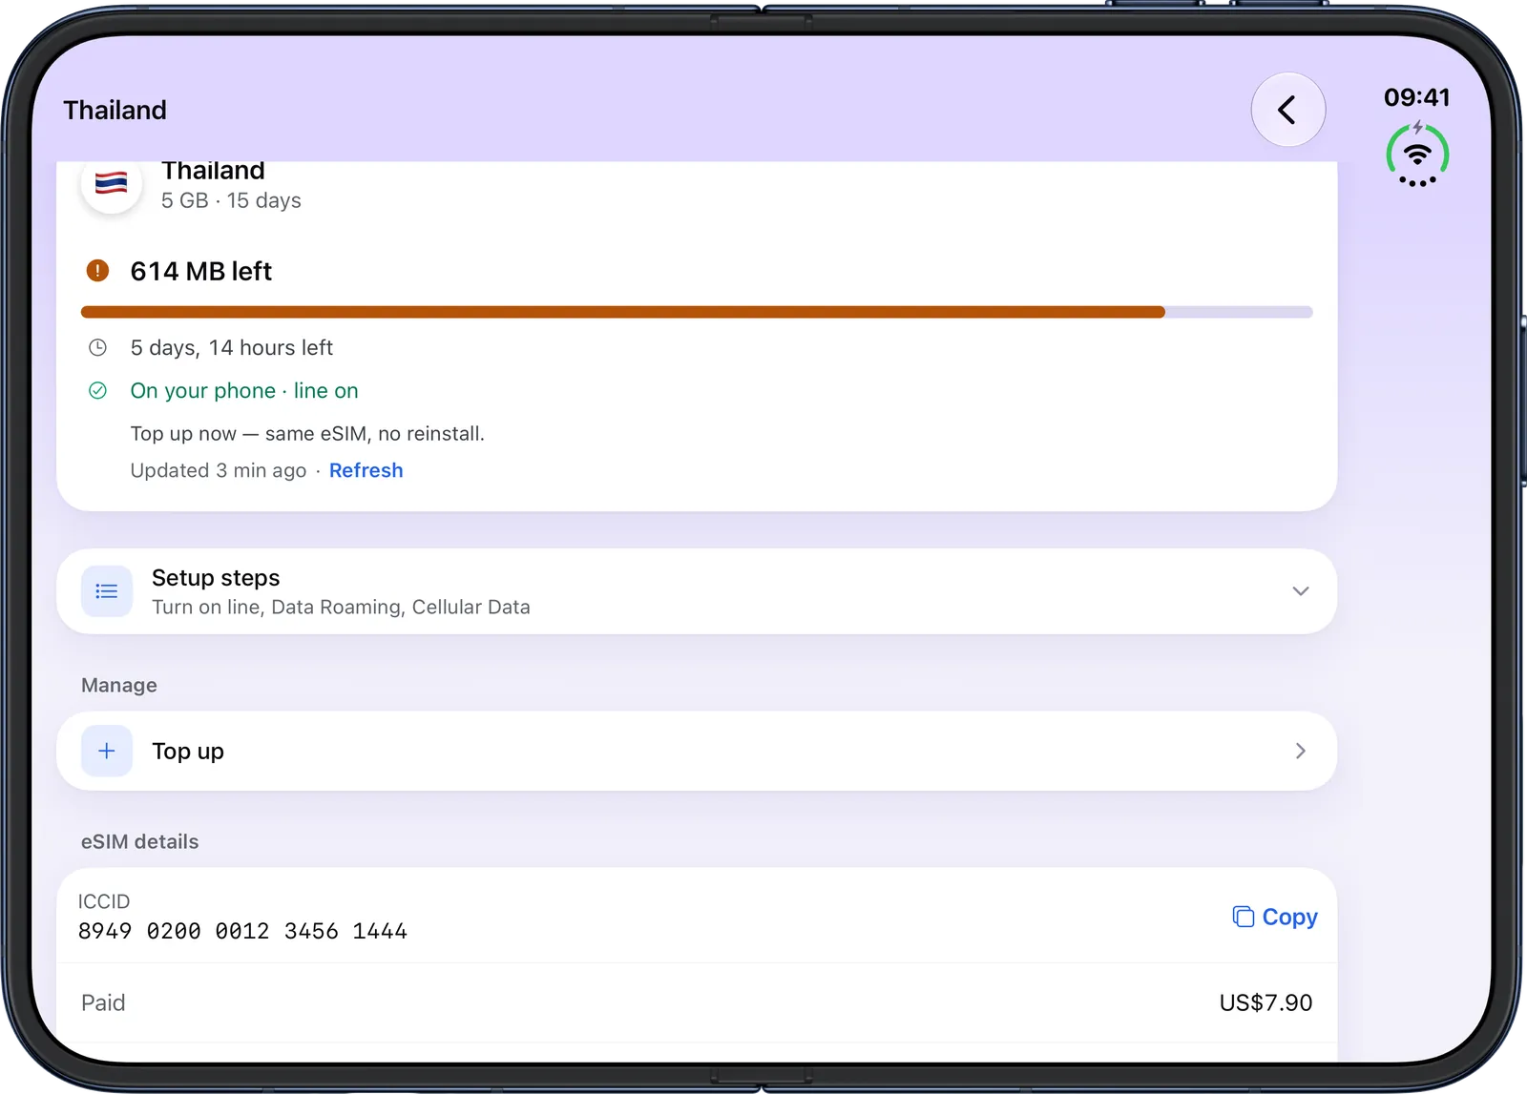Click 'Turn on line, Data Roaming, Cellular Data' subtitle
Image resolution: width=1527 pixels, height=1094 pixels.
click(341, 608)
